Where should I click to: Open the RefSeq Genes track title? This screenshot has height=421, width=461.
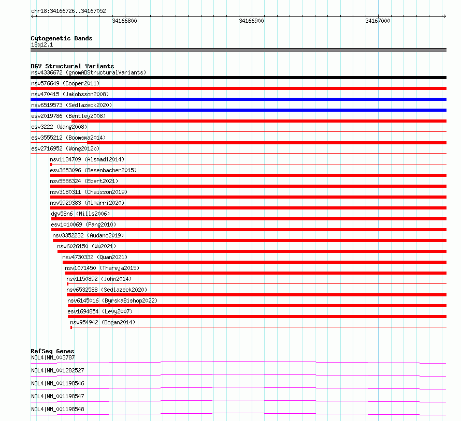pos(52,351)
